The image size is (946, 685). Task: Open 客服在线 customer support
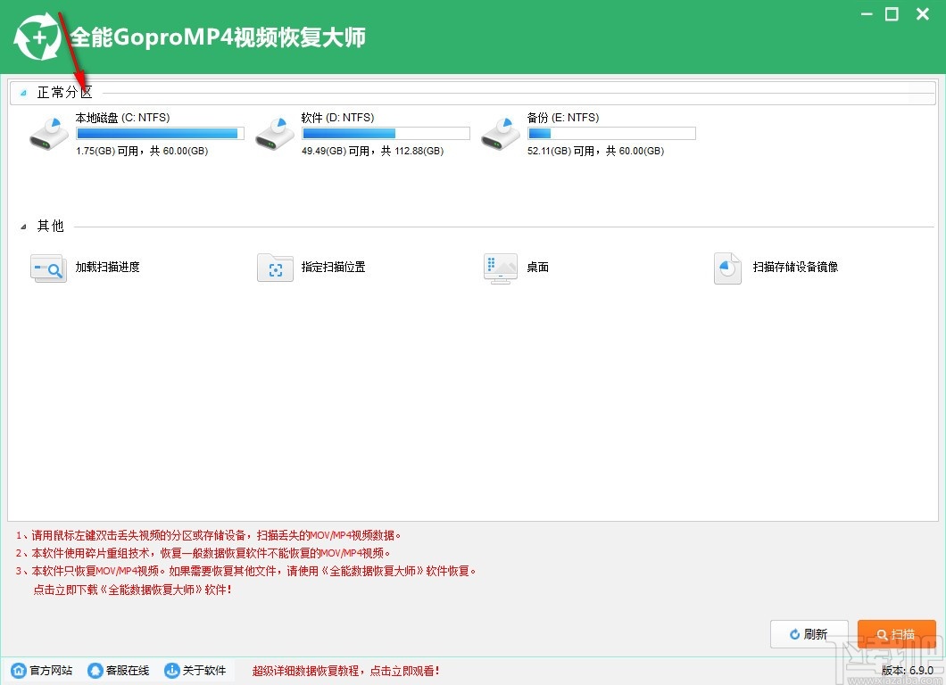click(128, 671)
